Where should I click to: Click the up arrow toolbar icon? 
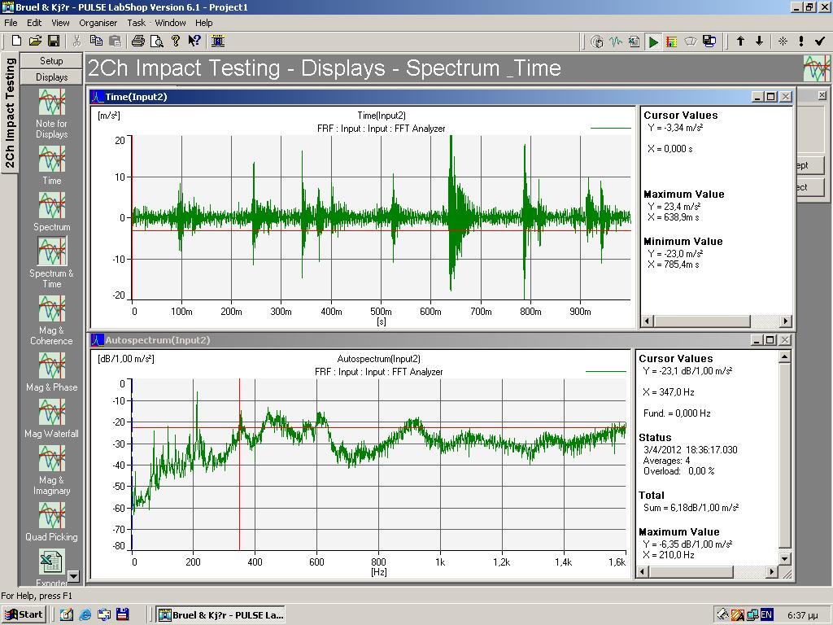click(x=740, y=41)
